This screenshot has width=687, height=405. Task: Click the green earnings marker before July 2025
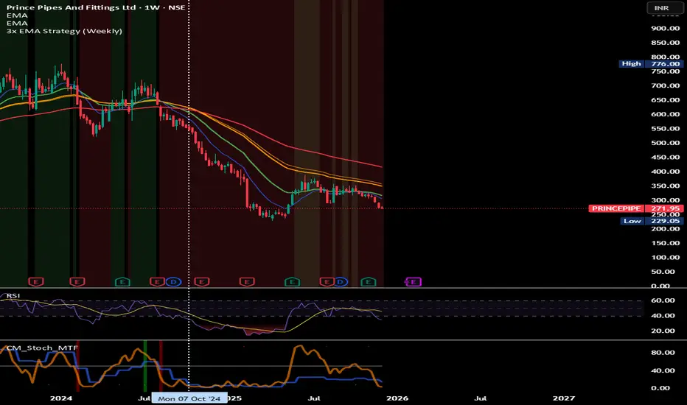click(x=292, y=281)
